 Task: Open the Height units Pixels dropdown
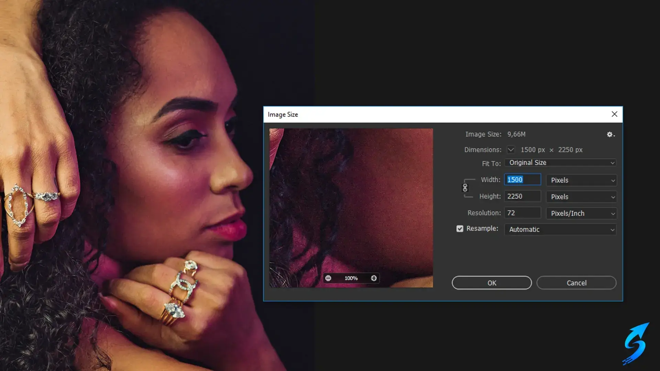(581, 197)
